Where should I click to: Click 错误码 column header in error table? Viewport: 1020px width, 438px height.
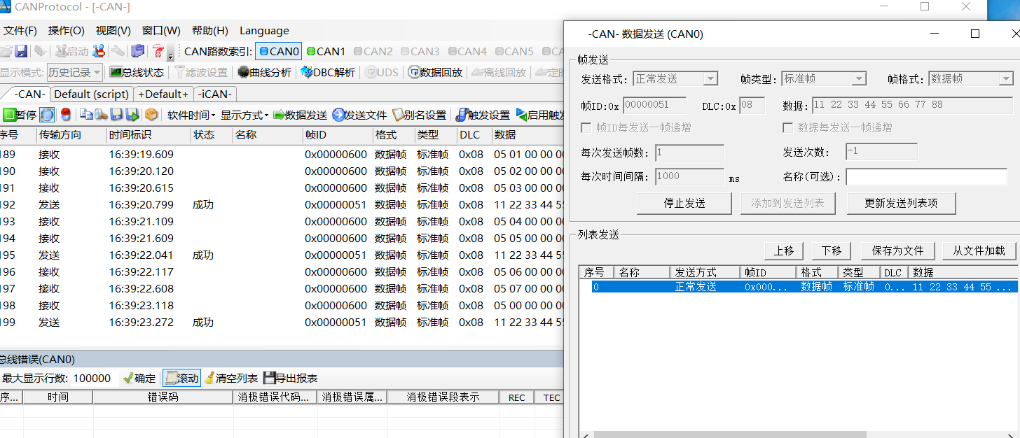coord(163,397)
